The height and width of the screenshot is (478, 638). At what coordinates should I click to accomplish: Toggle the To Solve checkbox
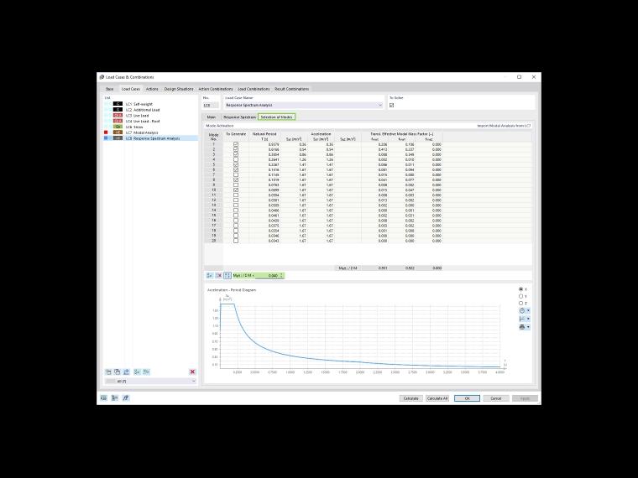click(391, 106)
